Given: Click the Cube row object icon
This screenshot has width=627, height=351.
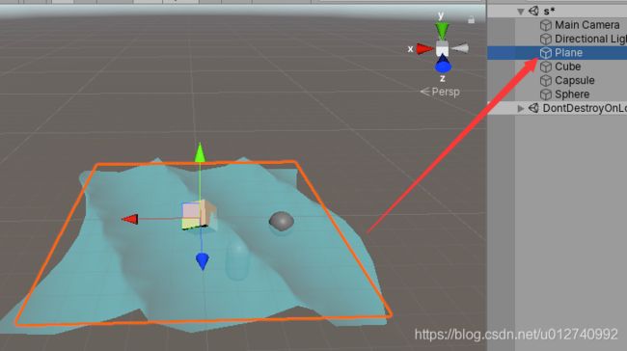Looking at the screenshot, I should click(x=546, y=67).
